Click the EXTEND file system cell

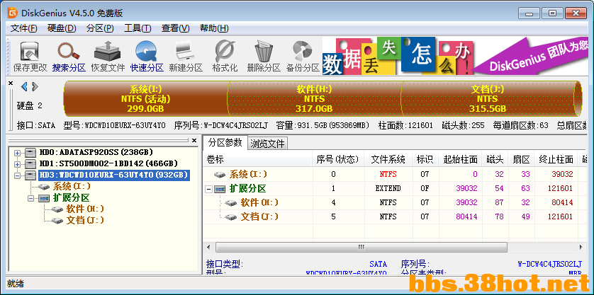(x=388, y=188)
